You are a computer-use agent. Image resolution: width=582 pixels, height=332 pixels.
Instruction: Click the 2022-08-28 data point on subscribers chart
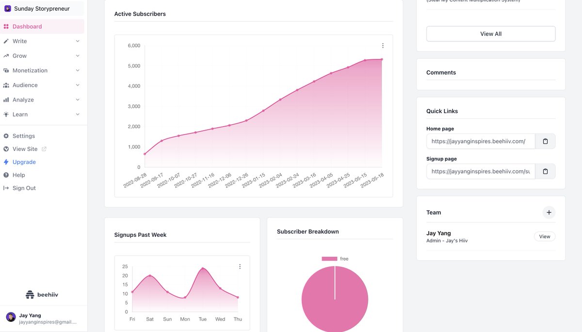[x=145, y=154]
